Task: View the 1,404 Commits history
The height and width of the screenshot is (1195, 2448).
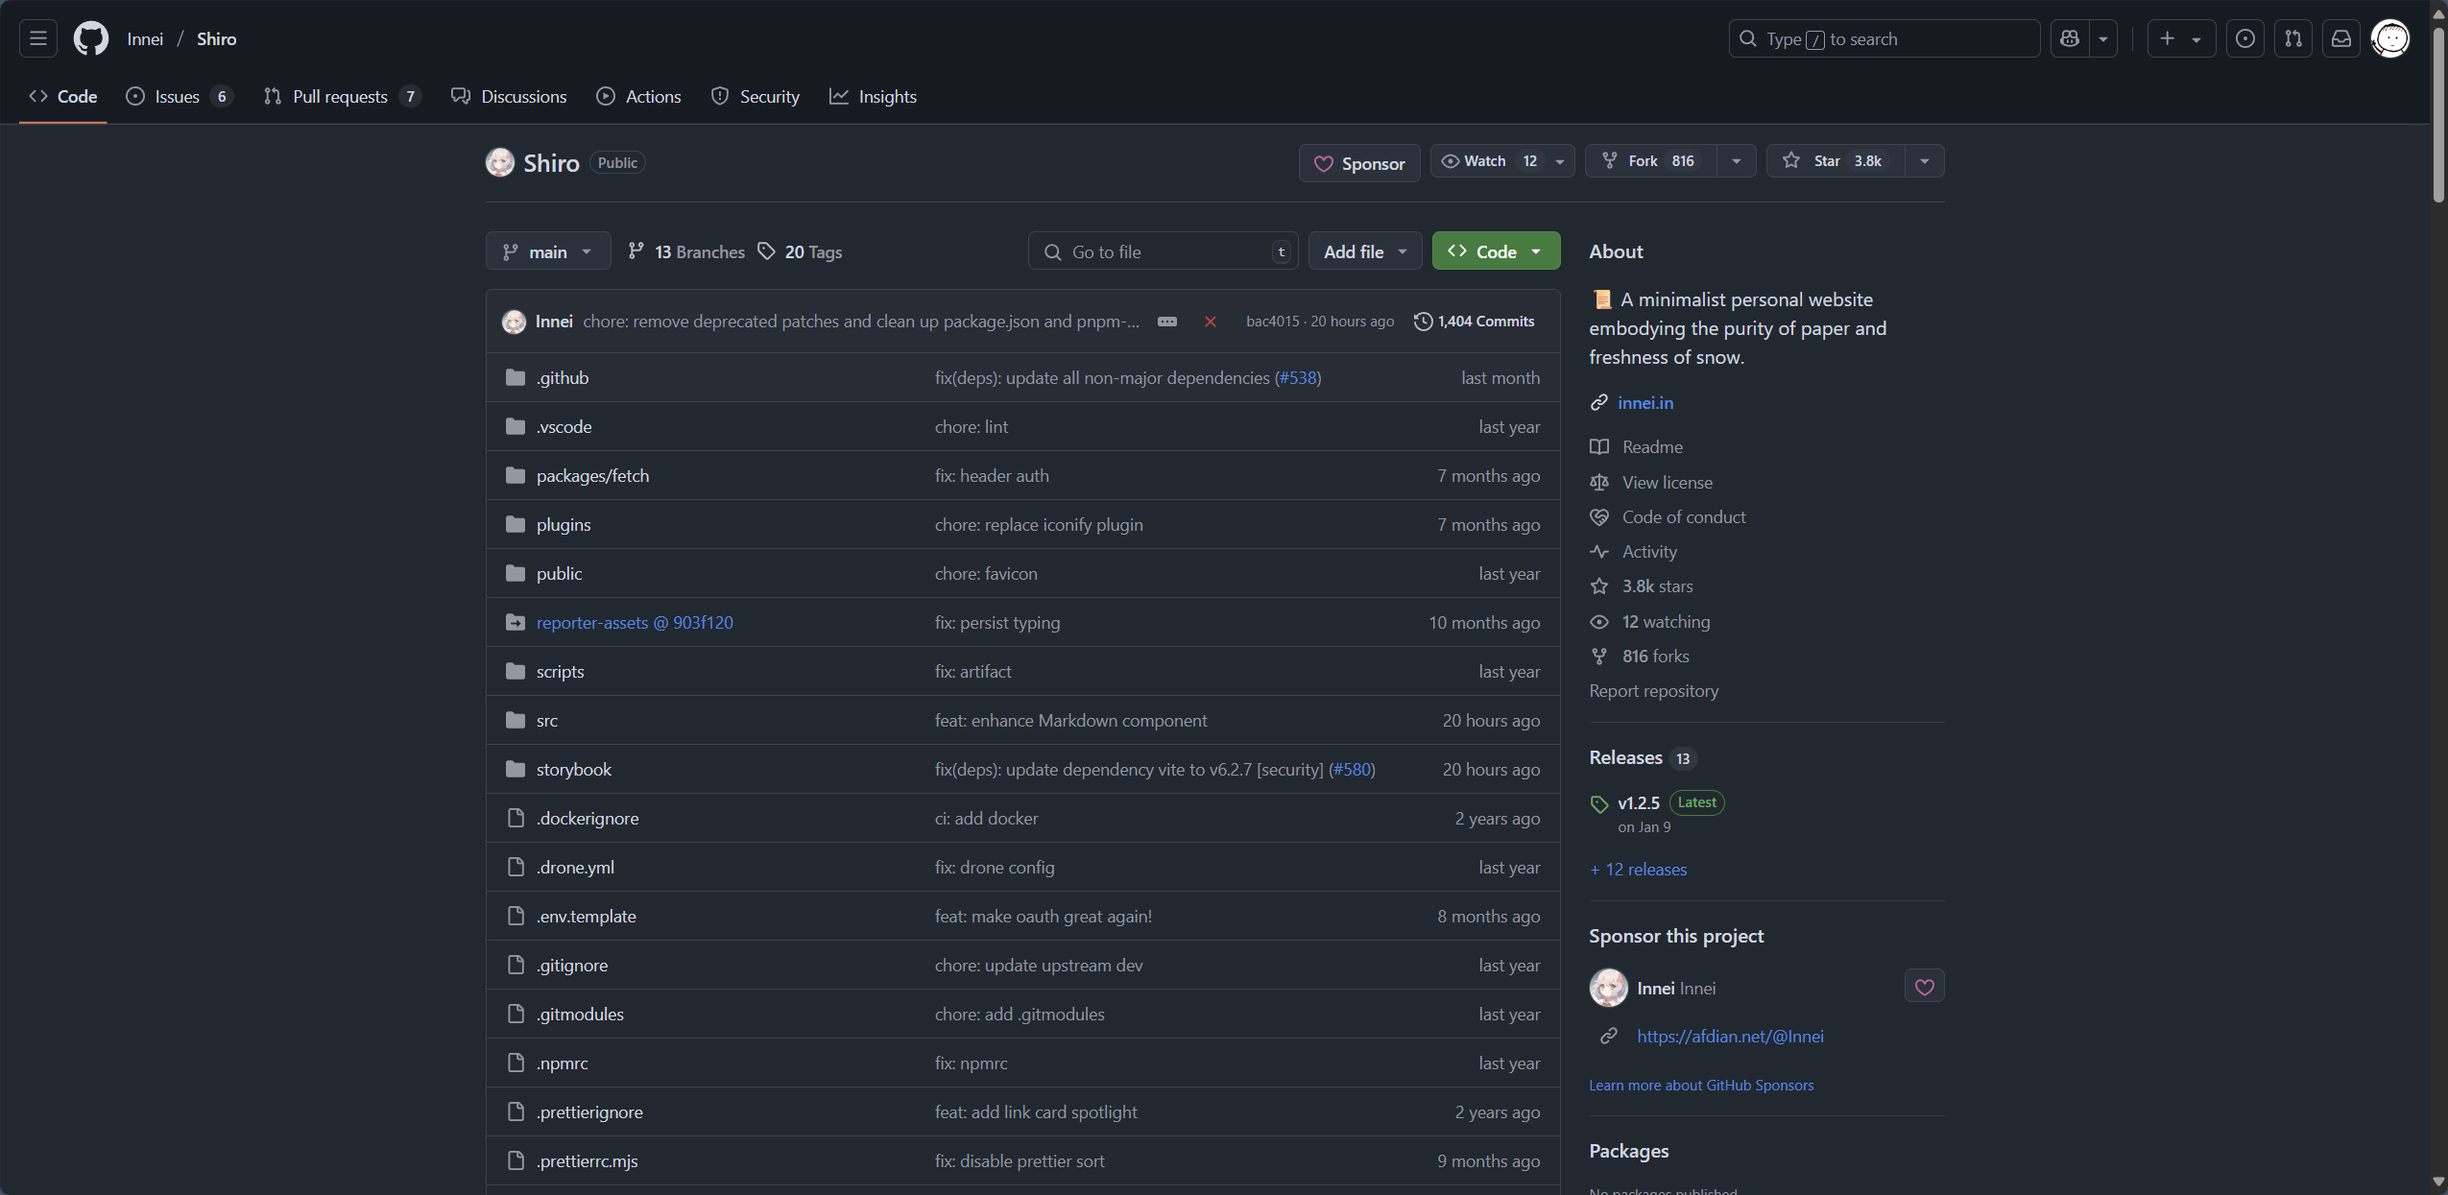Action: 1475,322
